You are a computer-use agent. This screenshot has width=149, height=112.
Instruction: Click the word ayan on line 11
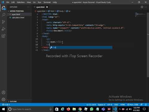[53, 42]
